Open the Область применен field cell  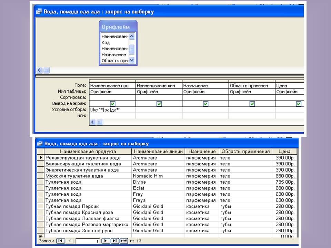point(252,85)
